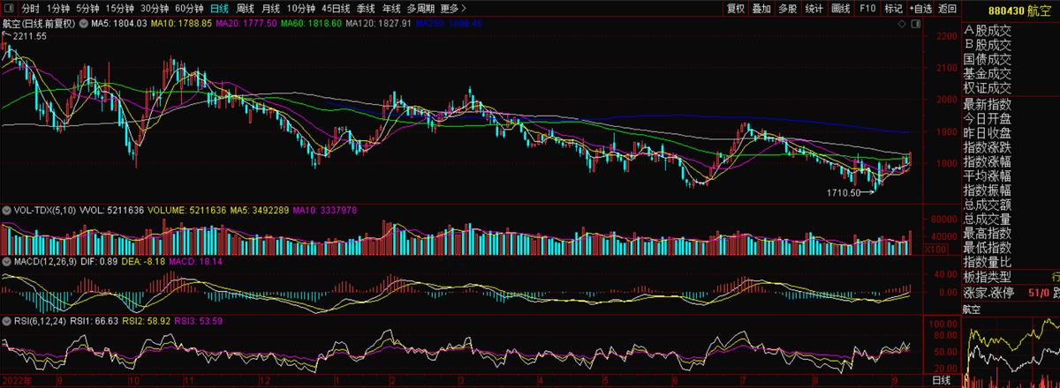Click the F10 info button
This screenshot has width=1060, height=388.
[x=867, y=8]
